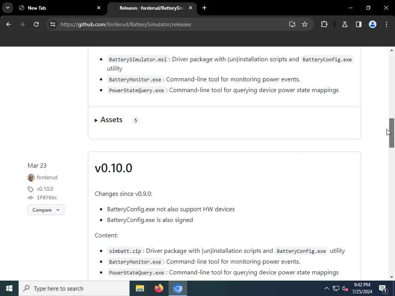Switch to the New Tab browser tab
395x296 pixels.
click(x=60, y=8)
